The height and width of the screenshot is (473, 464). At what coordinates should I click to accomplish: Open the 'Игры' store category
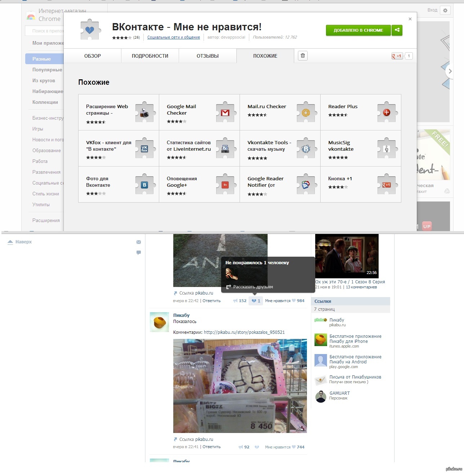tap(38, 129)
